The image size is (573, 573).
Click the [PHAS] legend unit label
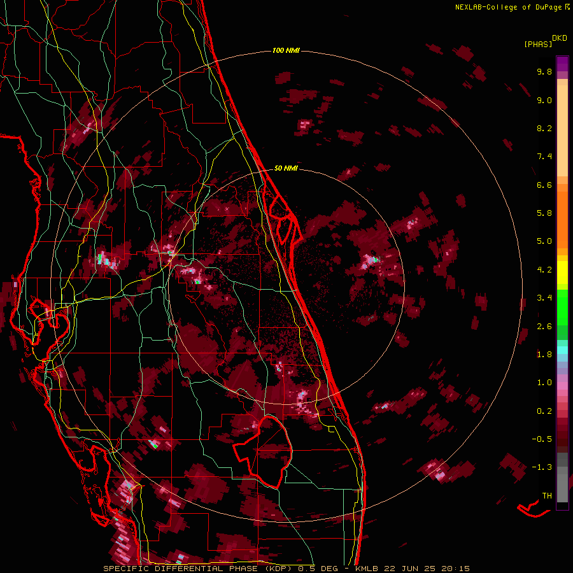point(538,44)
